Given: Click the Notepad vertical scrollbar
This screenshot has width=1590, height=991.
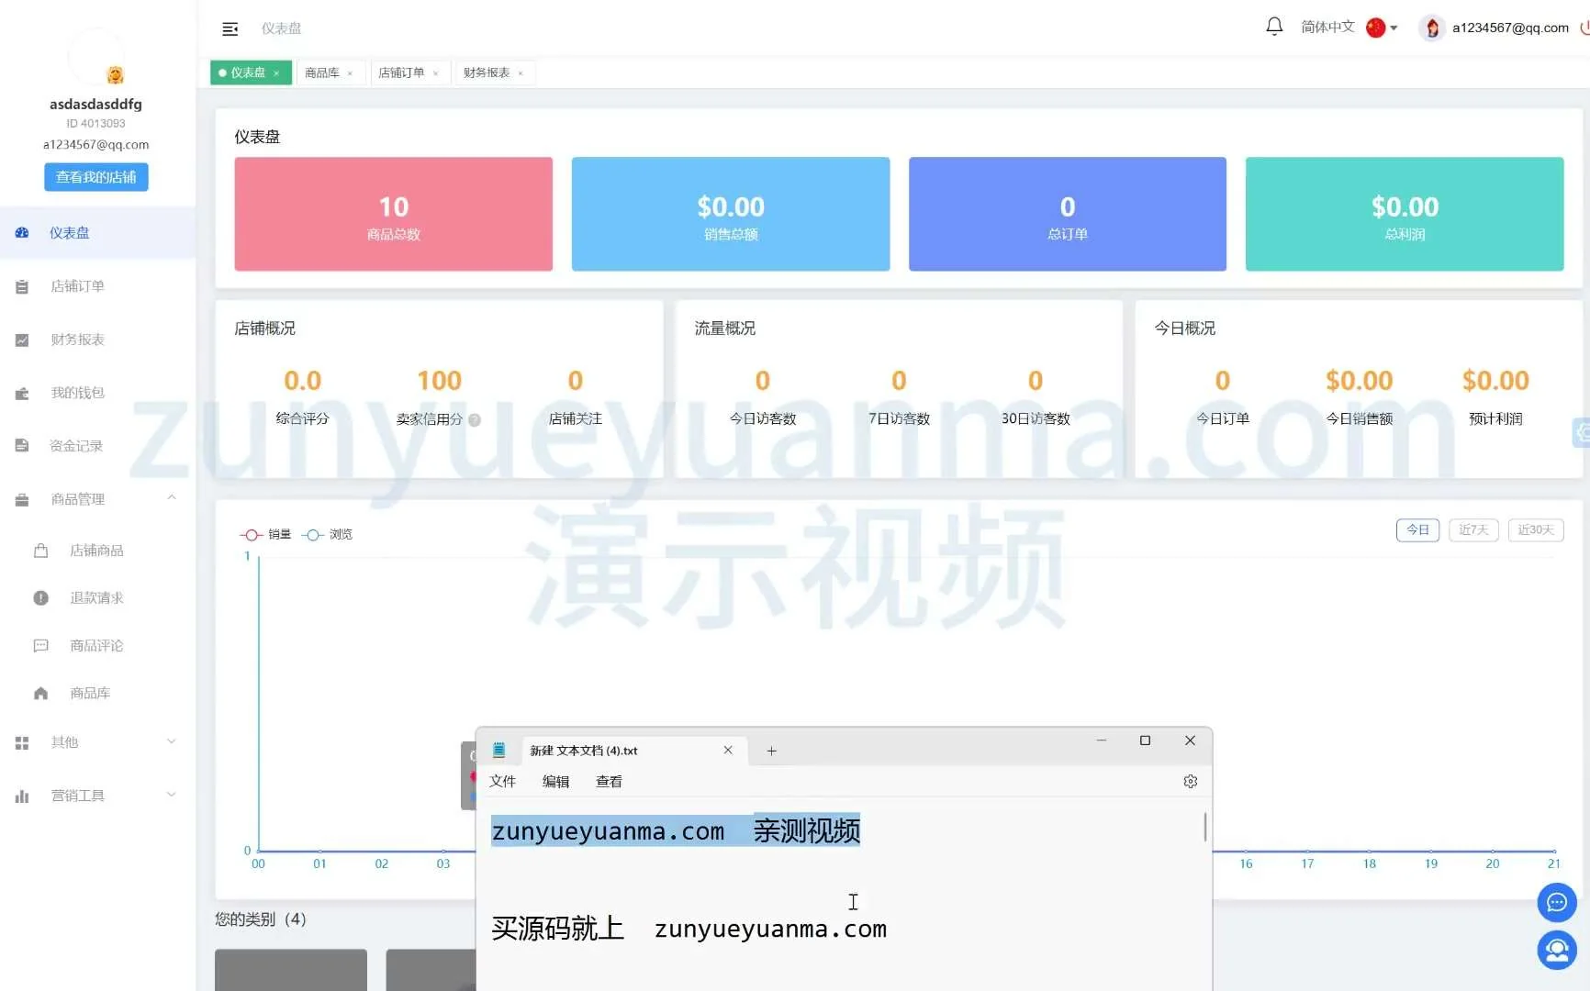Looking at the screenshot, I should 1204,828.
